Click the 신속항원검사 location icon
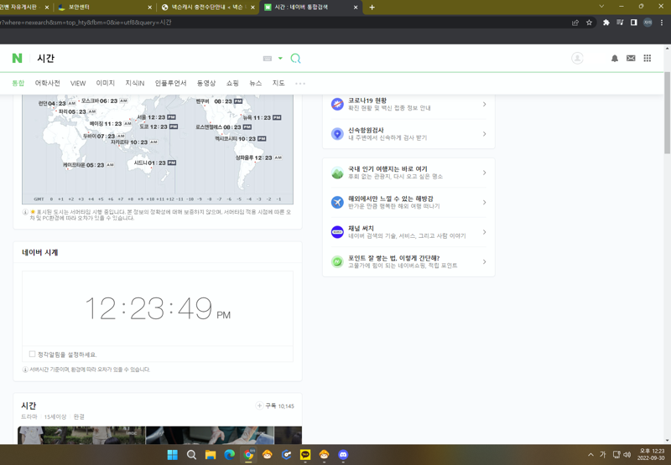This screenshot has height=465, width=671. [337, 134]
